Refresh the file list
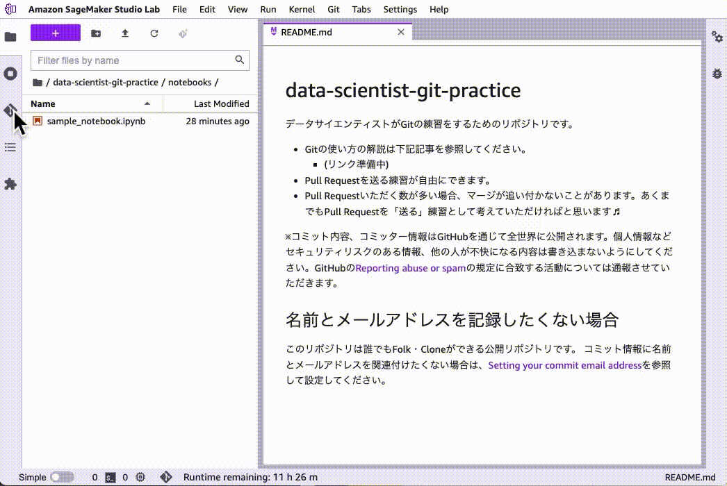Image resolution: width=727 pixels, height=486 pixels. (x=154, y=33)
